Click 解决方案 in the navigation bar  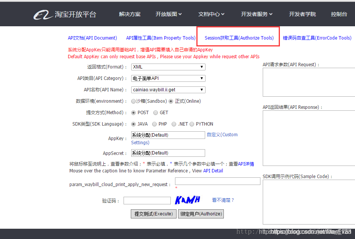(130, 14)
